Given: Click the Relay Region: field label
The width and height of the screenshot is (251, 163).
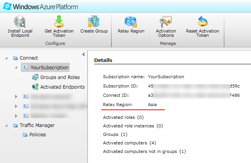Looking at the screenshot, I should click(118, 105).
